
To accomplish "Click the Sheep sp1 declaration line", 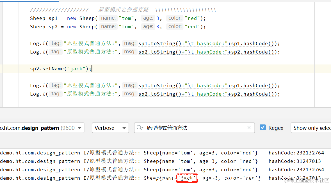I will pos(118,18).
